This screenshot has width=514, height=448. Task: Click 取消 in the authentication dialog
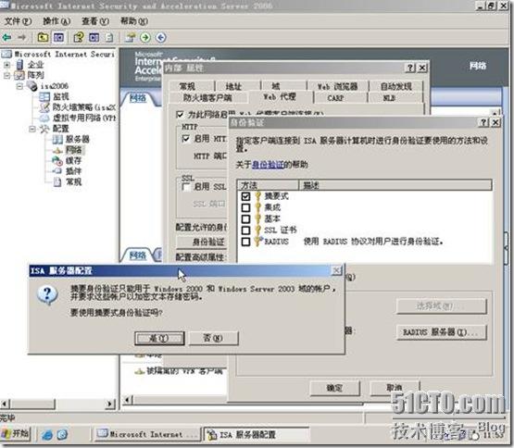point(394,389)
